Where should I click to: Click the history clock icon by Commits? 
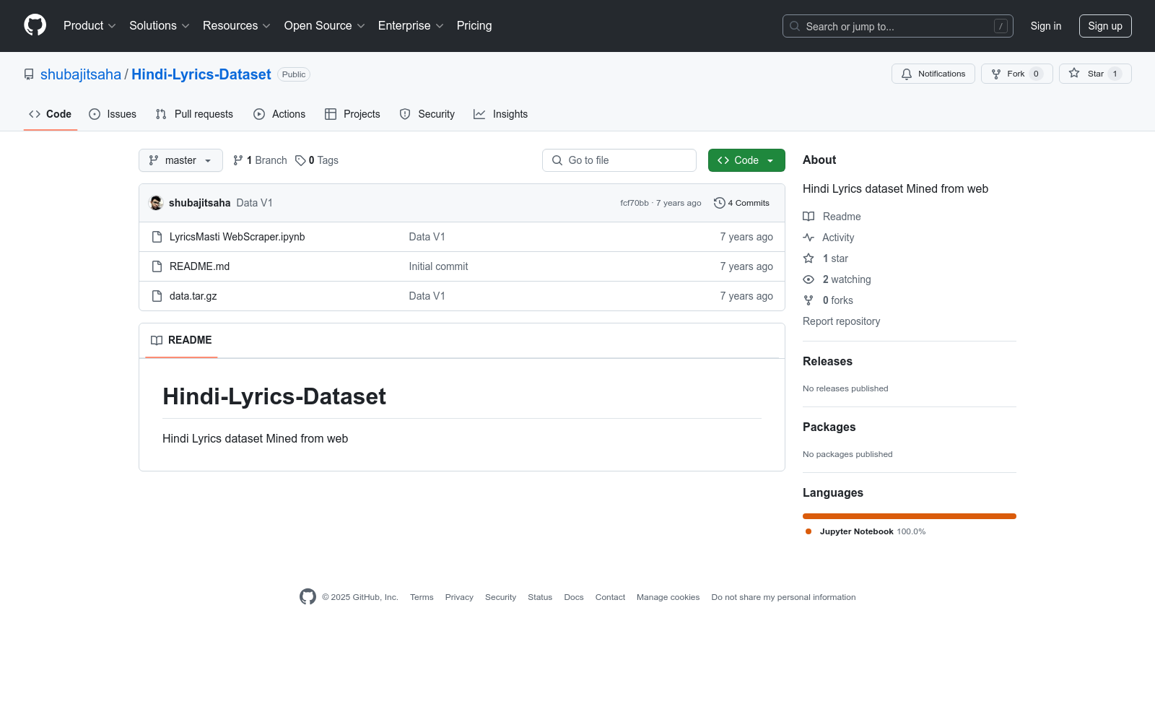[x=719, y=203]
